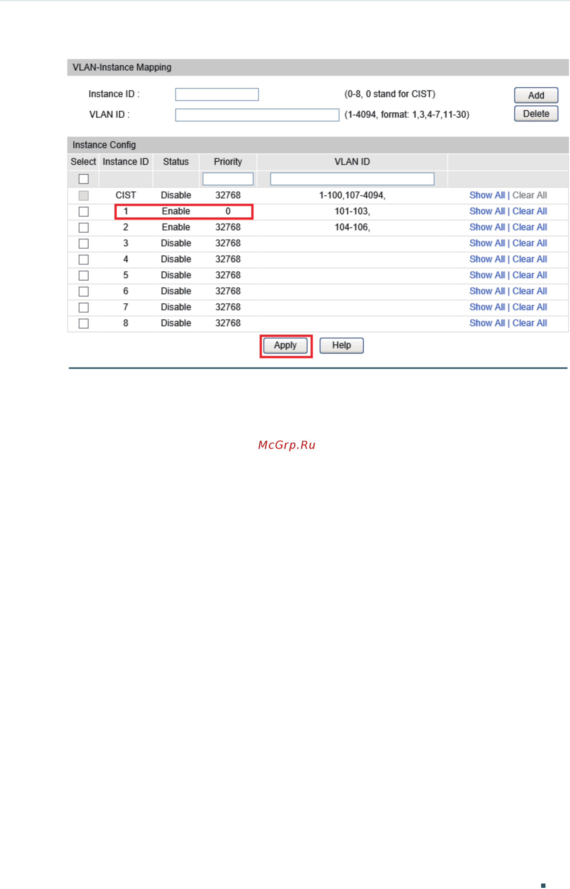Click the Instance Config section title
This screenshot has width=570, height=889.
pyautogui.click(x=104, y=145)
